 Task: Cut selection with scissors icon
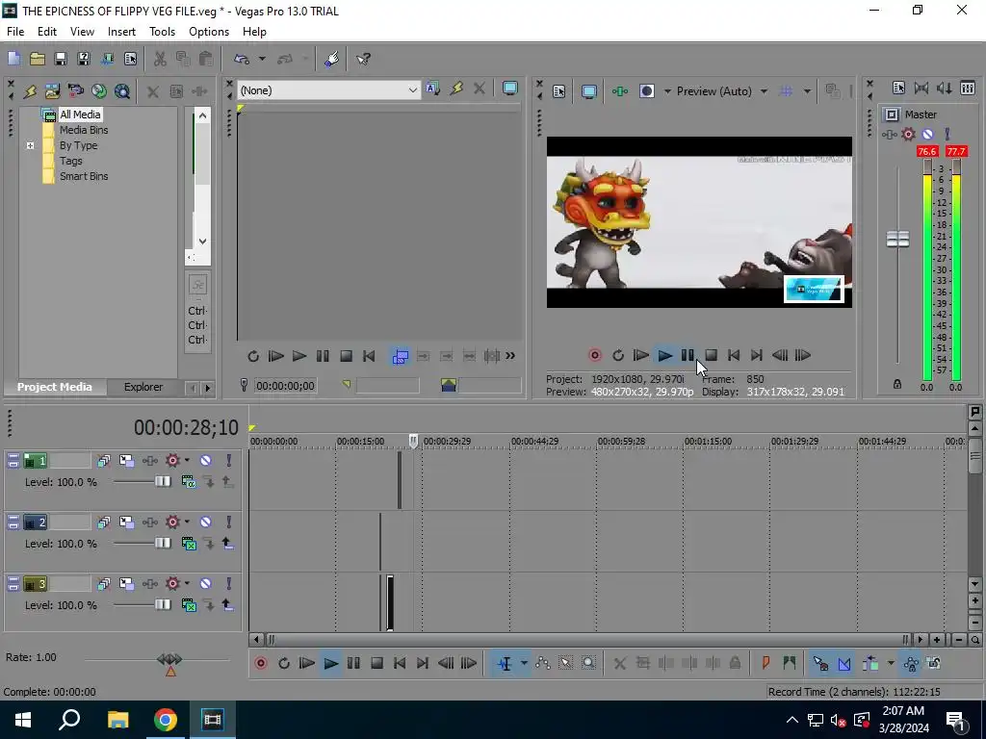click(x=160, y=59)
